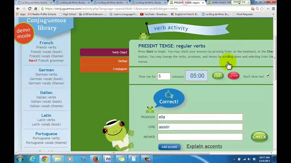Click the Add accent button

[169, 147]
